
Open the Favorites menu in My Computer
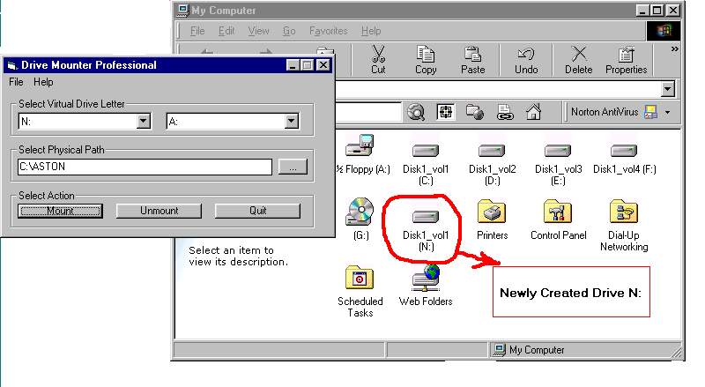click(328, 31)
